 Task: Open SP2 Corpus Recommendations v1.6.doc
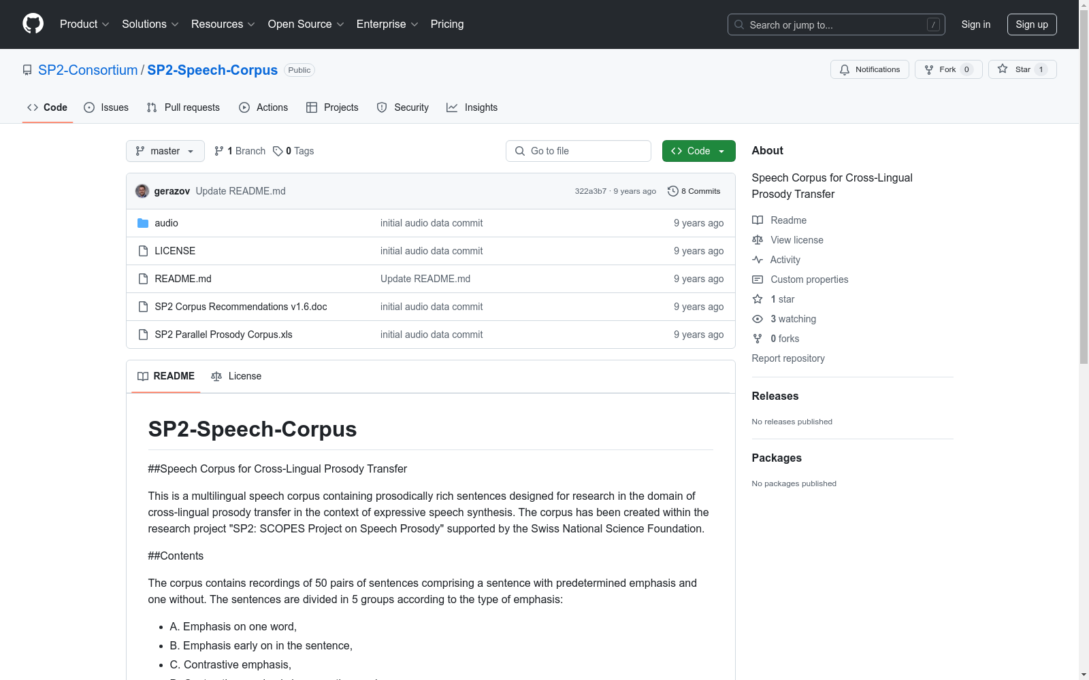[x=241, y=307]
